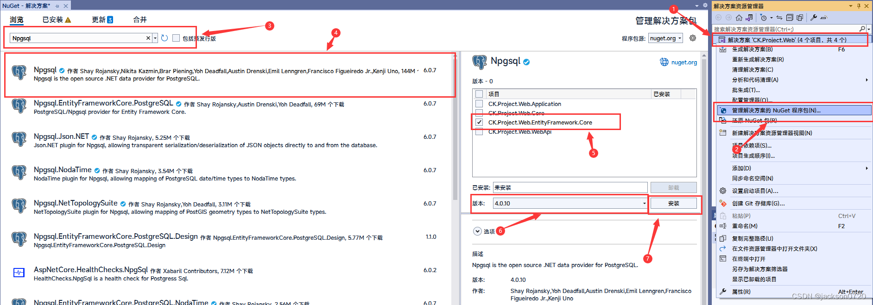Screen dimensions: 873x305
Task: Click the package detail pane vertical scrollbar
Action: (x=704, y=178)
